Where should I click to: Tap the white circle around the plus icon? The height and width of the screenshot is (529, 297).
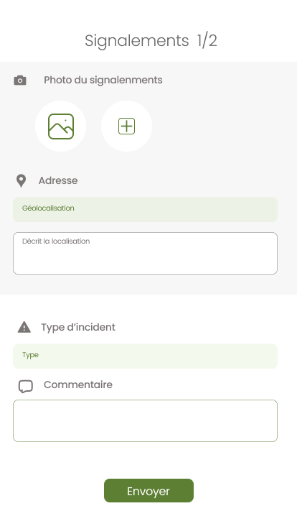[x=126, y=126]
